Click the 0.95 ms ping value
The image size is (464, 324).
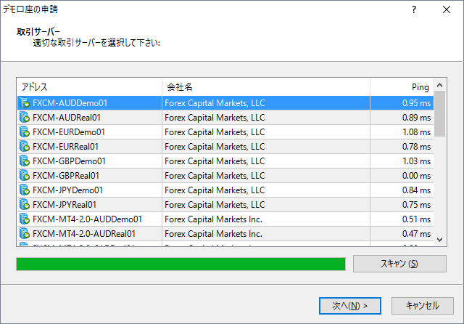[x=416, y=103]
